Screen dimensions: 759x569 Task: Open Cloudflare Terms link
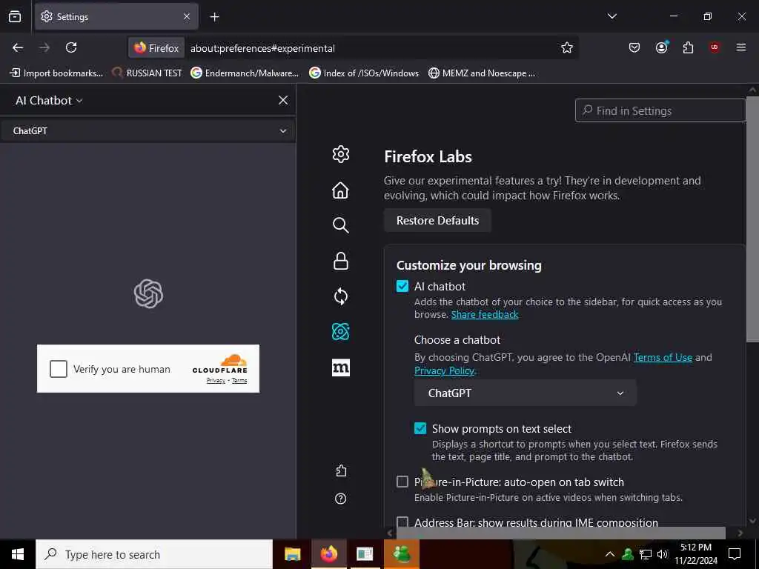(x=239, y=380)
